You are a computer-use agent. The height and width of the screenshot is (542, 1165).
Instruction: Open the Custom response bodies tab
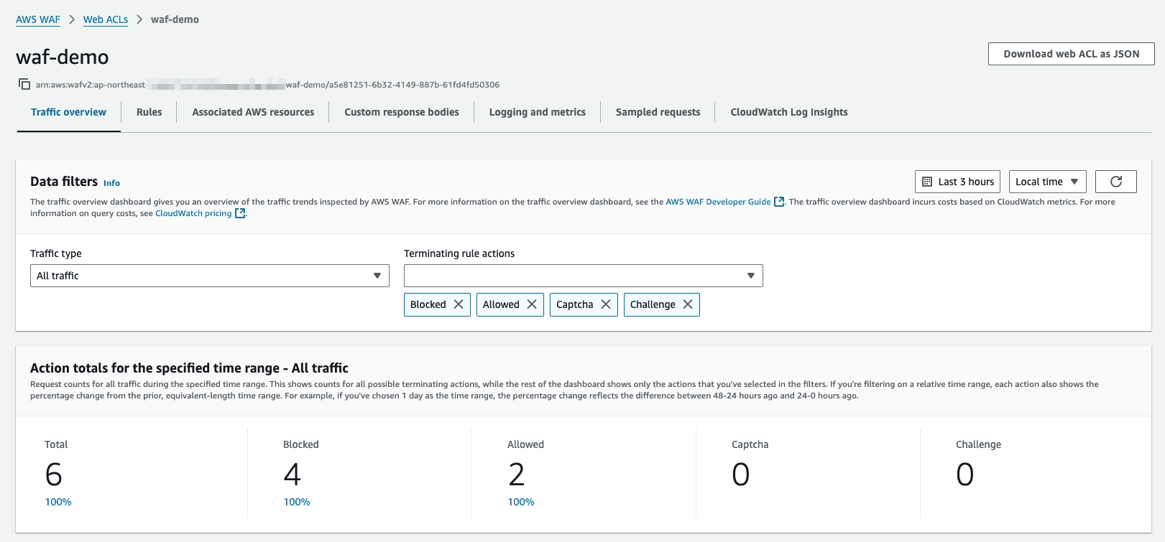pos(402,112)
